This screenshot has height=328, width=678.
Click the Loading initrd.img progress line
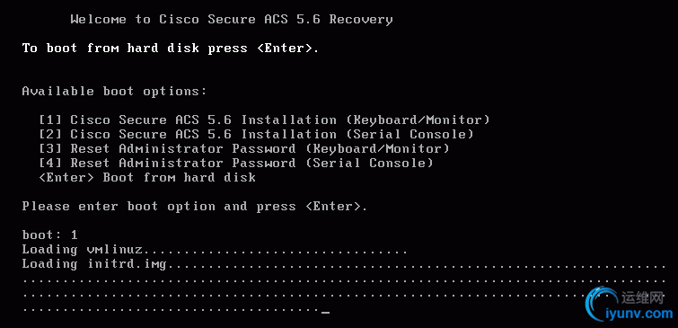[x=344, y=264]
